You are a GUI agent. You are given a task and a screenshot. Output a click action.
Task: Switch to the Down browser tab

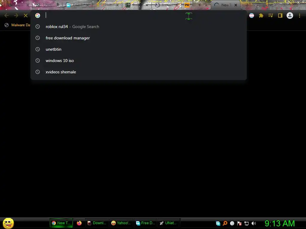(x=106, y=5)
